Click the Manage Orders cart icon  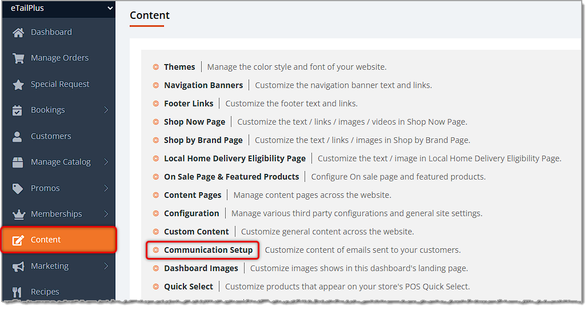pos(18,58)
